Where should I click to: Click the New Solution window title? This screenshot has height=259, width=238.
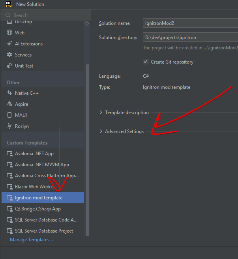click(x=30, y=4)
